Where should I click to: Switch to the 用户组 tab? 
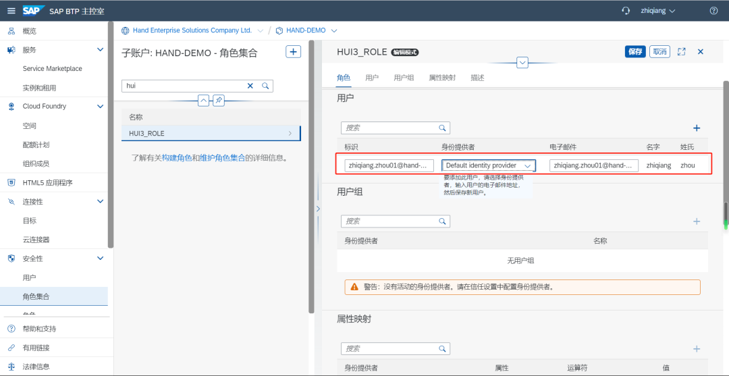(404, 78)
